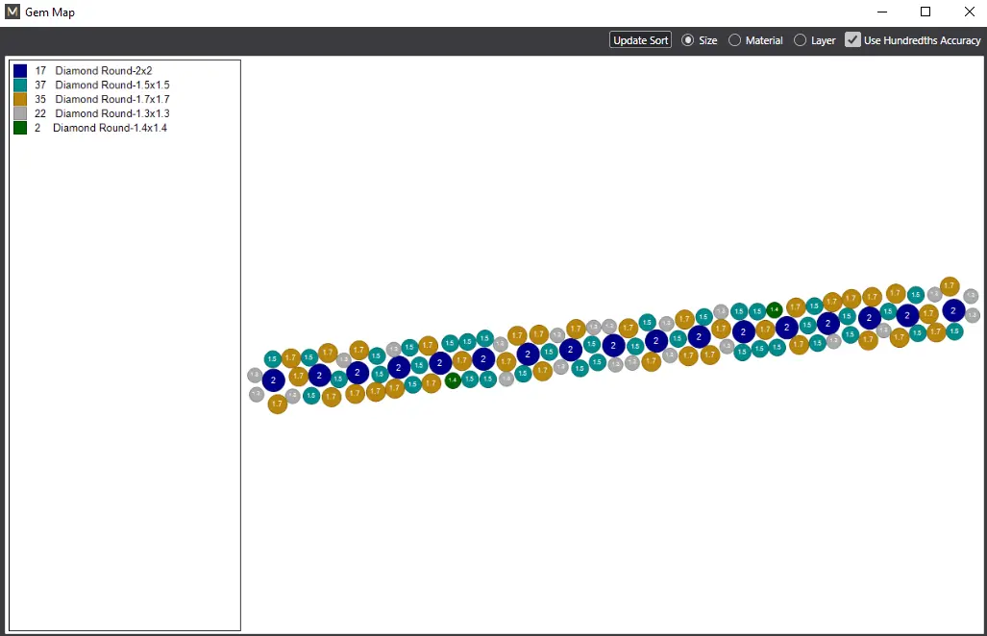
Task: Click the rightmost navy blue 2 gem circle
Action: click(953, 310)
